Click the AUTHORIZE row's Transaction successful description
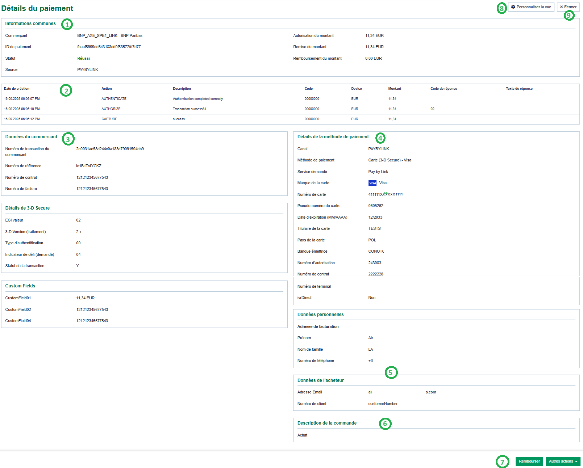583x468 pixels. click(189, 109)
